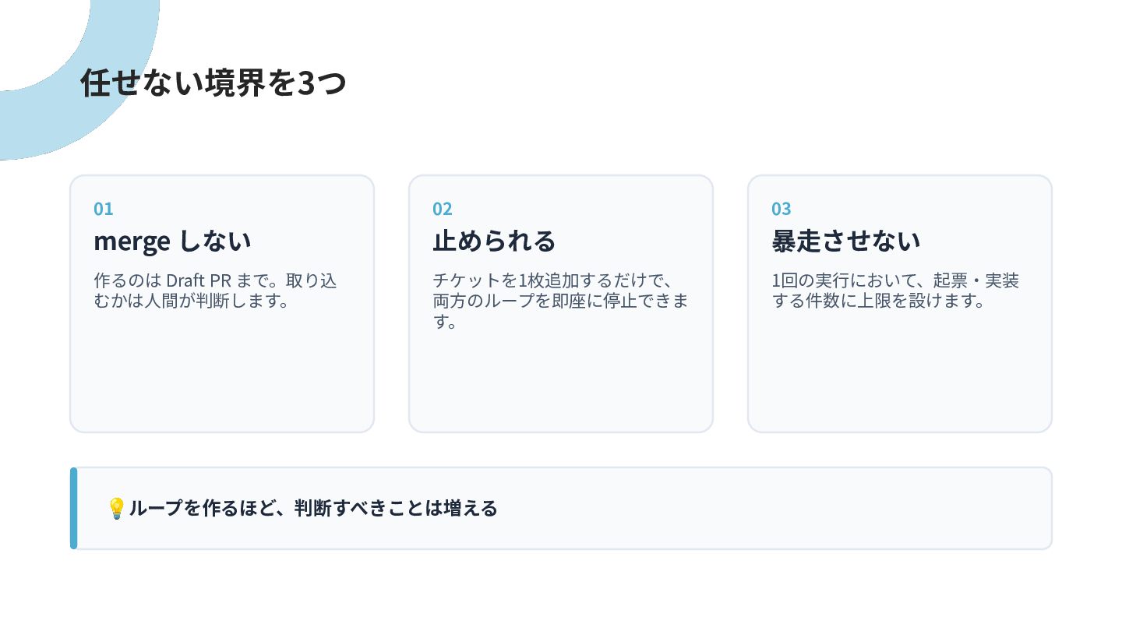Click the Draft PR description text
The image size is (1122, 631).
215,291
